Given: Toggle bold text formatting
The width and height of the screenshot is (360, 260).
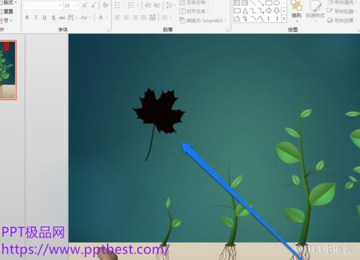Looking at the screenshot, I should click(27, 17).
